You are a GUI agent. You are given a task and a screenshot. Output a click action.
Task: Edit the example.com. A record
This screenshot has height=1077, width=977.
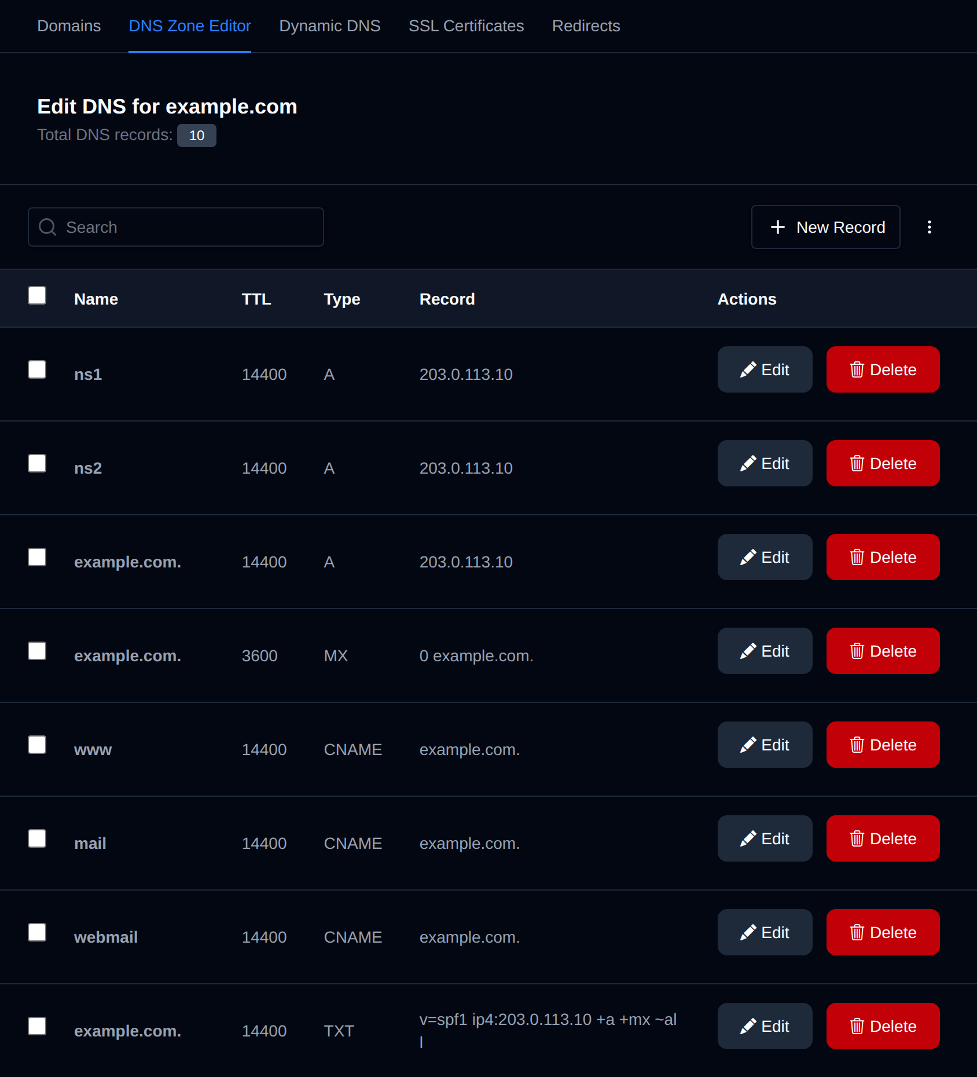pyautogui.click(x=765, y=557)
